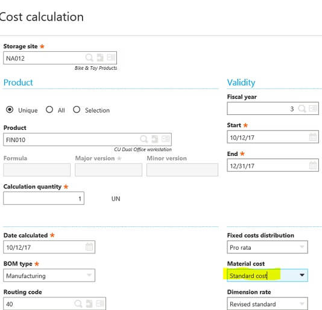
Task: Click the Major version input field
Action: tap(109, 170)
